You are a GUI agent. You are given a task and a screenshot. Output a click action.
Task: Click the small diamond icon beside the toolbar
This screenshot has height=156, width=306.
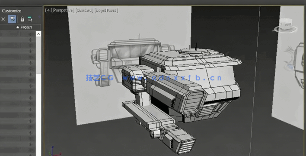point(40,17)
